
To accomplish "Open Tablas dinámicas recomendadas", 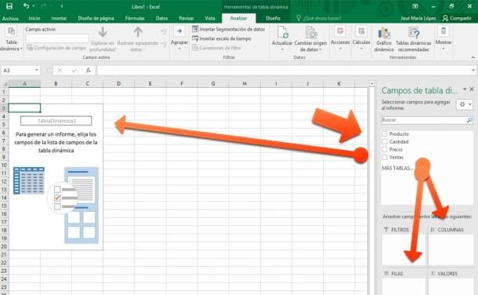I will tap(414, 39).
